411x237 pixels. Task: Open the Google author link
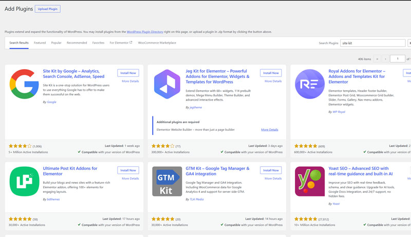click(x=52, y=102)
